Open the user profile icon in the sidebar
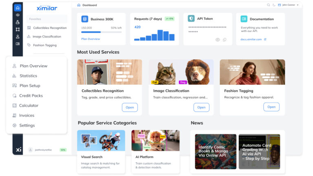Screen dimensions: 313x176 (x=18, y=36)
